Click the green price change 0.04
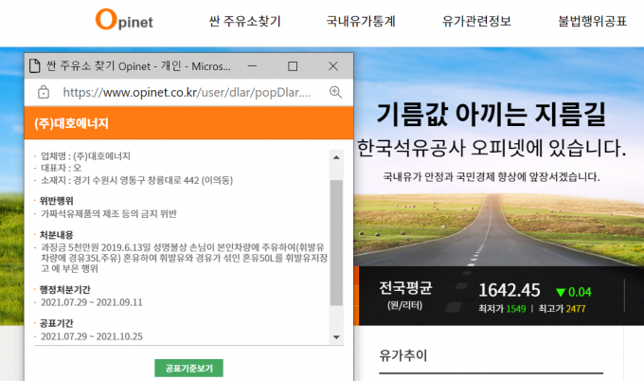This screenshot has height=381, width=644. click(x=574, y=292)
